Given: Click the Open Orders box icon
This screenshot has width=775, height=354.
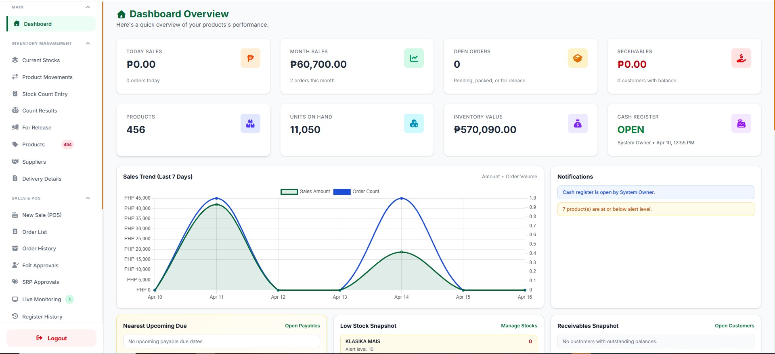Looking at the screenshot, I should tap(578, 58).
